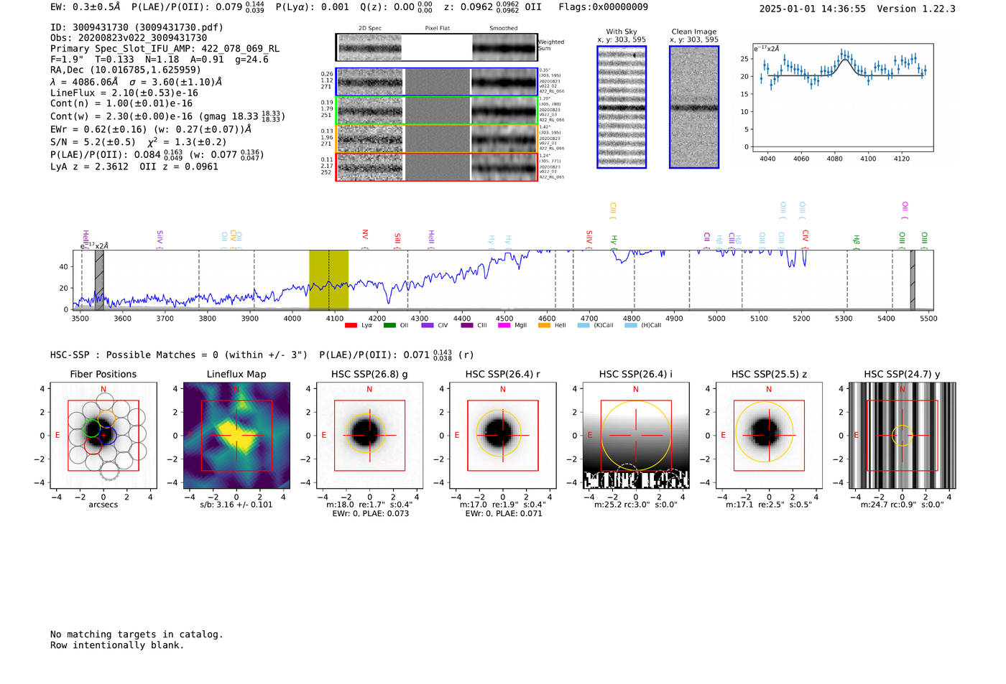Click the OII green legend swatch
This screenshot has height=684, width=1006.
click(389, 325)
